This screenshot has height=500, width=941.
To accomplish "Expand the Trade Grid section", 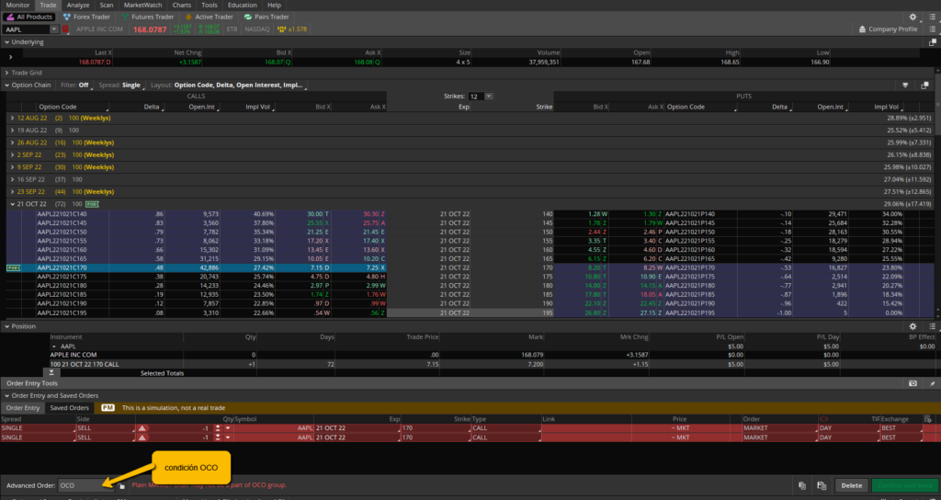I will 6,72.
